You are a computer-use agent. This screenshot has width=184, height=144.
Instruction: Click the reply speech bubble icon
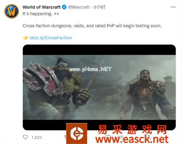(x=25, y=137)
